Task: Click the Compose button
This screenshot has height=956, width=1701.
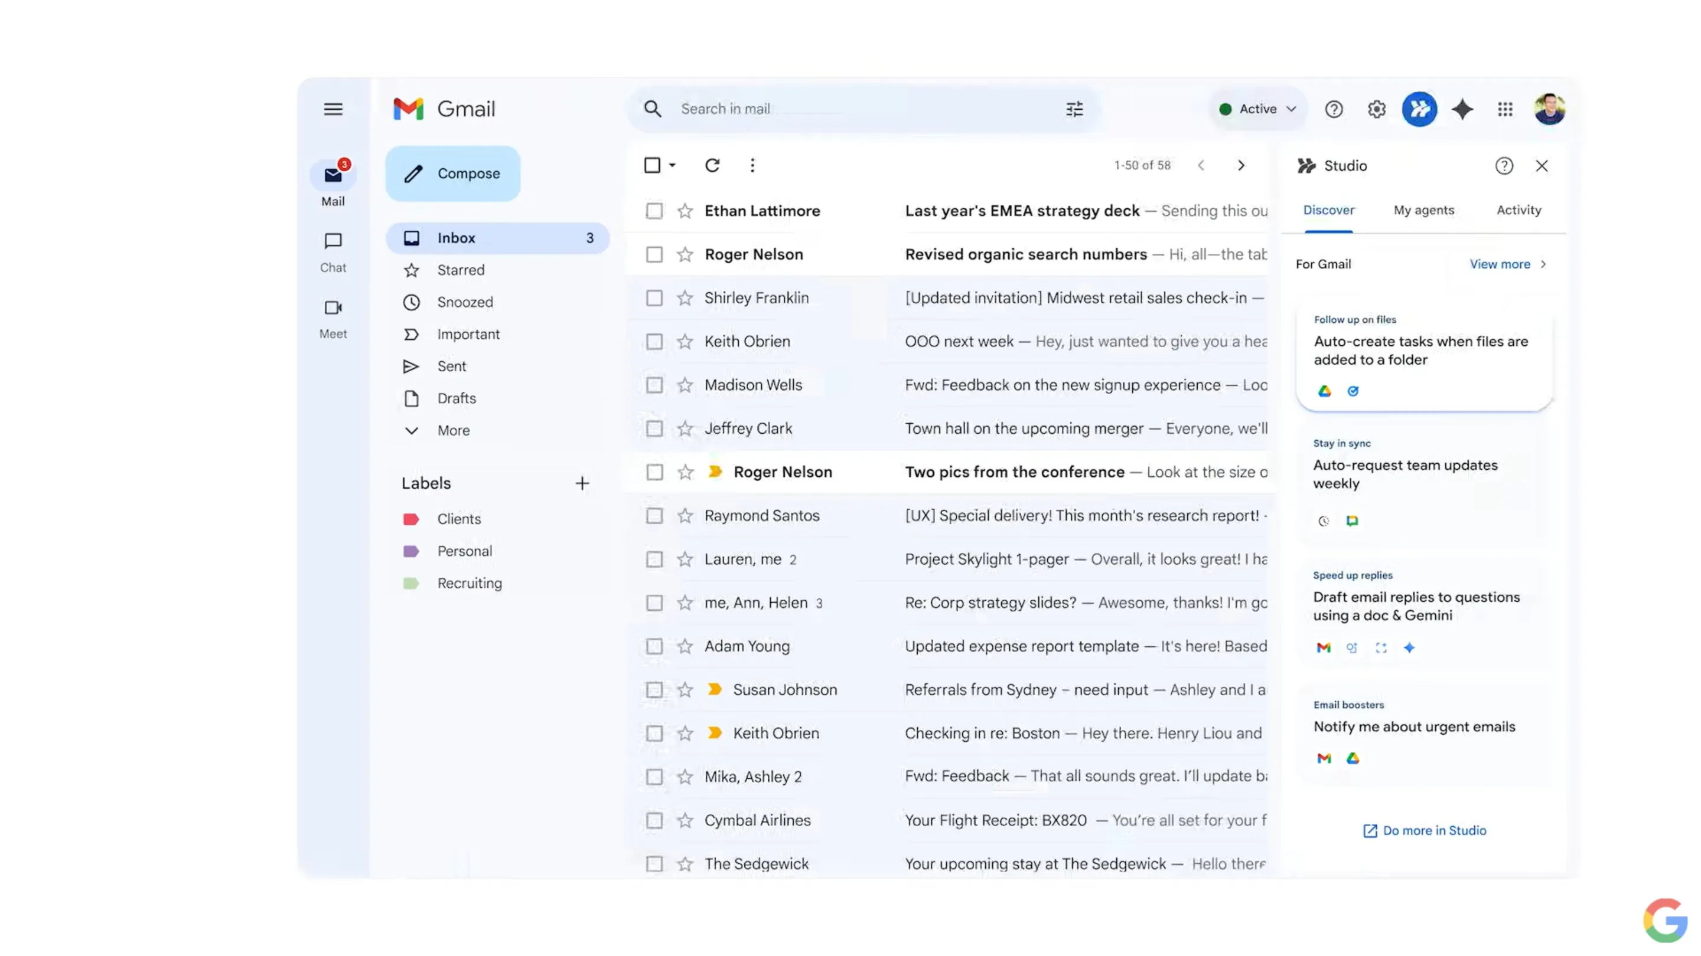Action: point(453,173)
